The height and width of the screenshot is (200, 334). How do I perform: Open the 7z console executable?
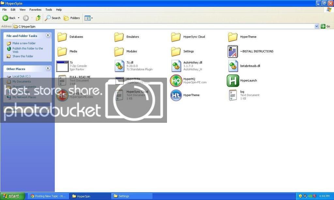coord(62,66)
